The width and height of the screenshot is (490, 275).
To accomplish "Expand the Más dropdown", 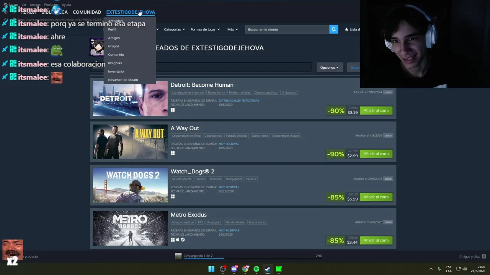I will (232, 29).
